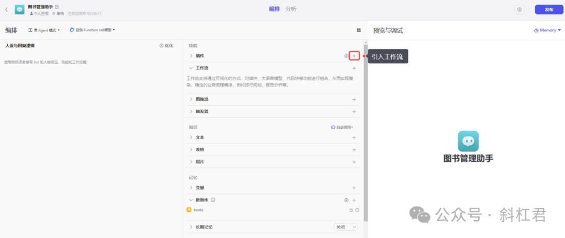Image resolution: width=565 pixels, height=238 pixels.
Task: Switch to the 分析 tab
Action: tap(291, 9)
